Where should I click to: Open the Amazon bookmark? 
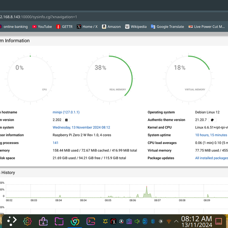[x=111, y=27]
